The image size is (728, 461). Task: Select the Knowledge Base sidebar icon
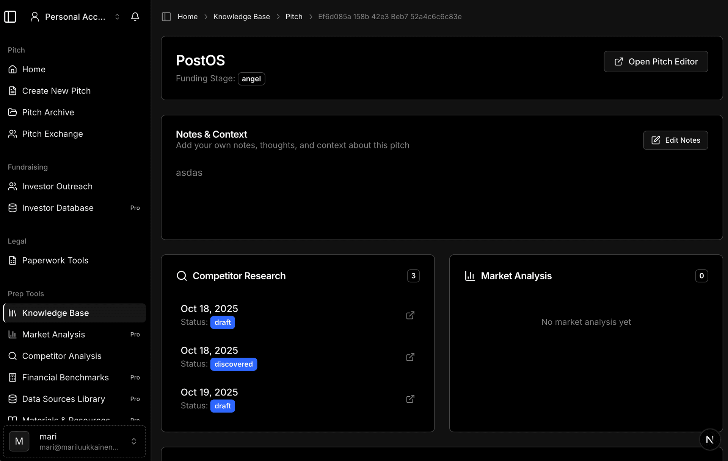pyautogui.click(x=13, y=313)
